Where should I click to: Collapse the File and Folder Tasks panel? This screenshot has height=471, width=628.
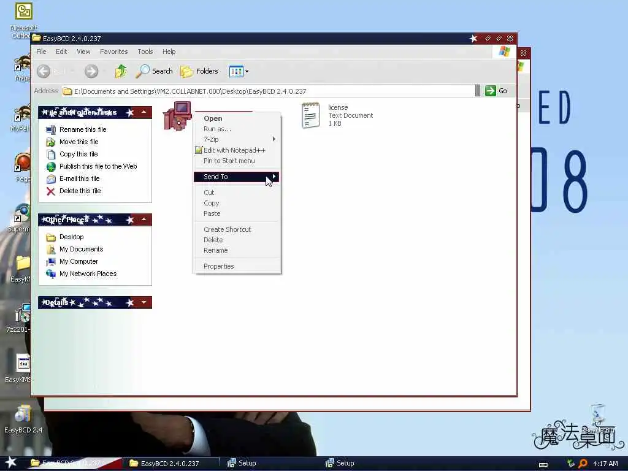[x=144, y=112]
